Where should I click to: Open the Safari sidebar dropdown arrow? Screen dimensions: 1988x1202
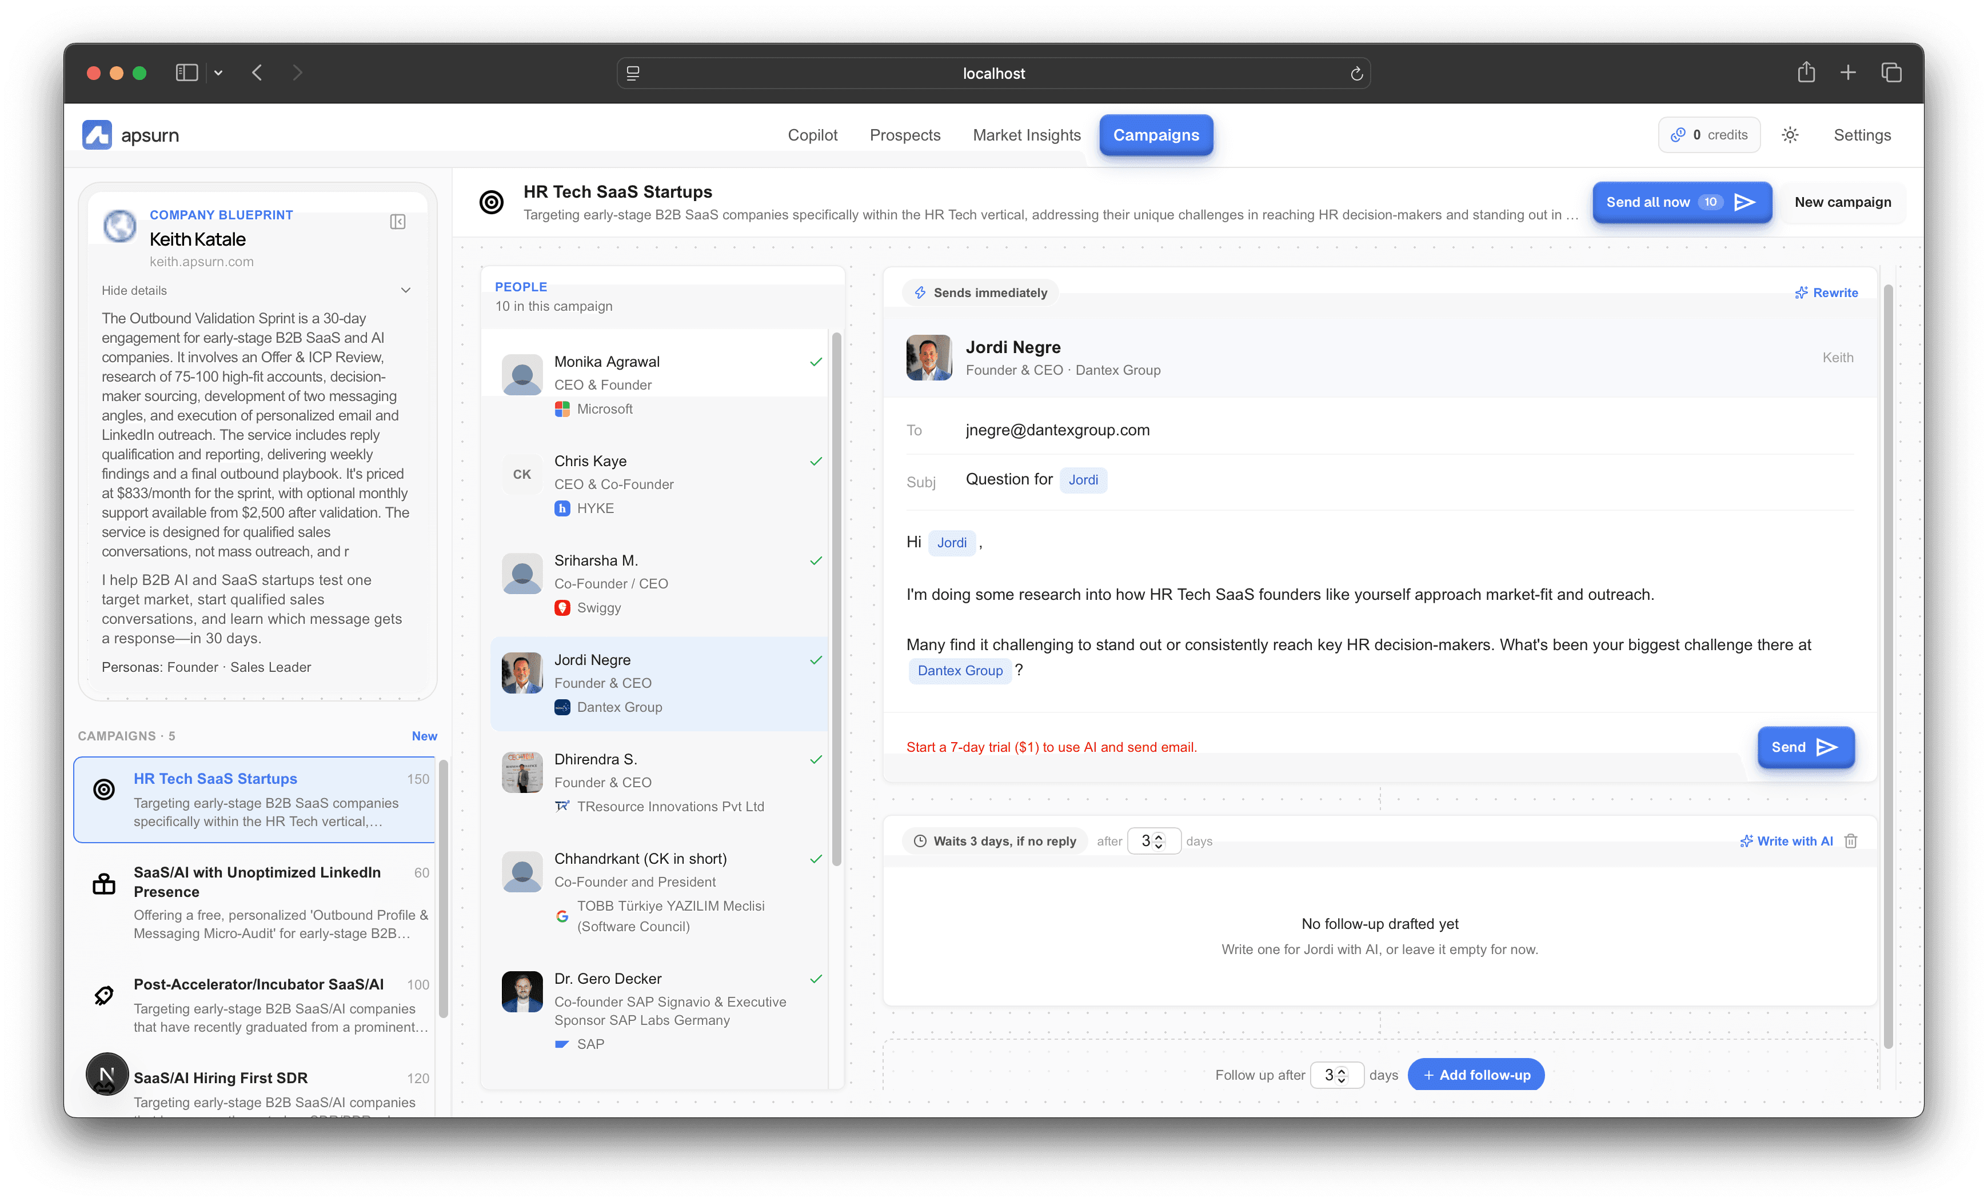(x=218, y=73)
